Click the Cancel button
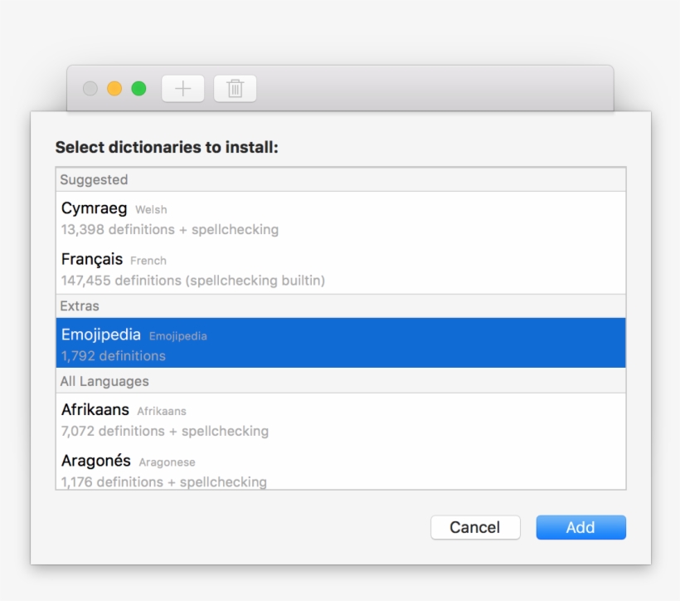 [475, 527]
